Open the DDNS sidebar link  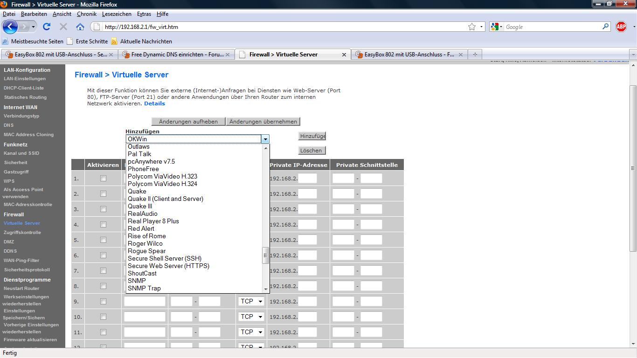(10, 251)
